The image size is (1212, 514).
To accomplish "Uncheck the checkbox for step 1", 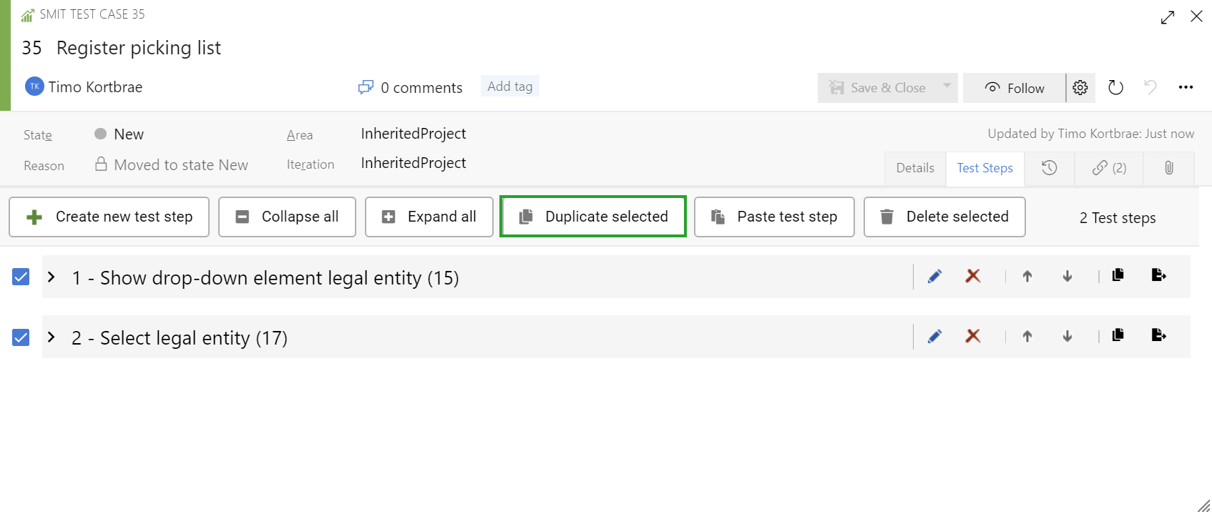I will coord(21,277).
